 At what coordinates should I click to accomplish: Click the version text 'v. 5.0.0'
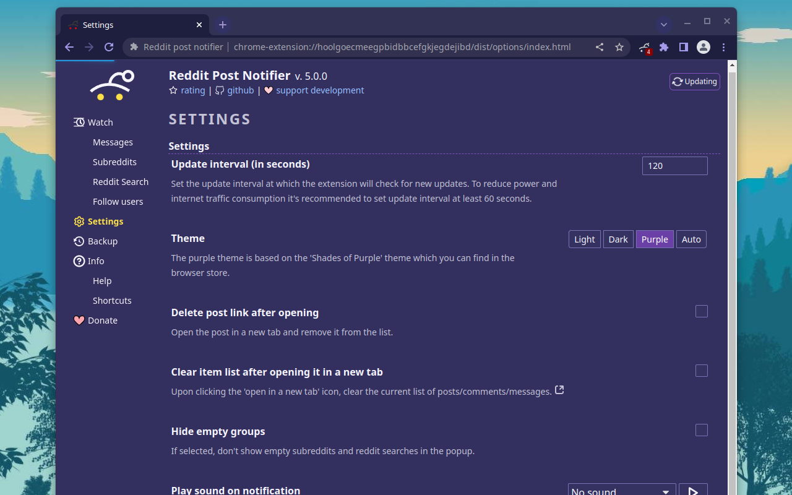311,76
